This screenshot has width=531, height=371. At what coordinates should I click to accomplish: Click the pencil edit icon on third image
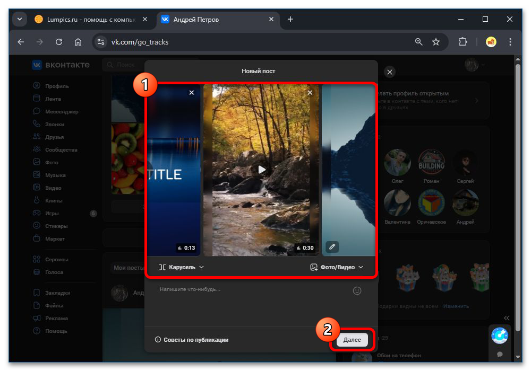point(332,246)
